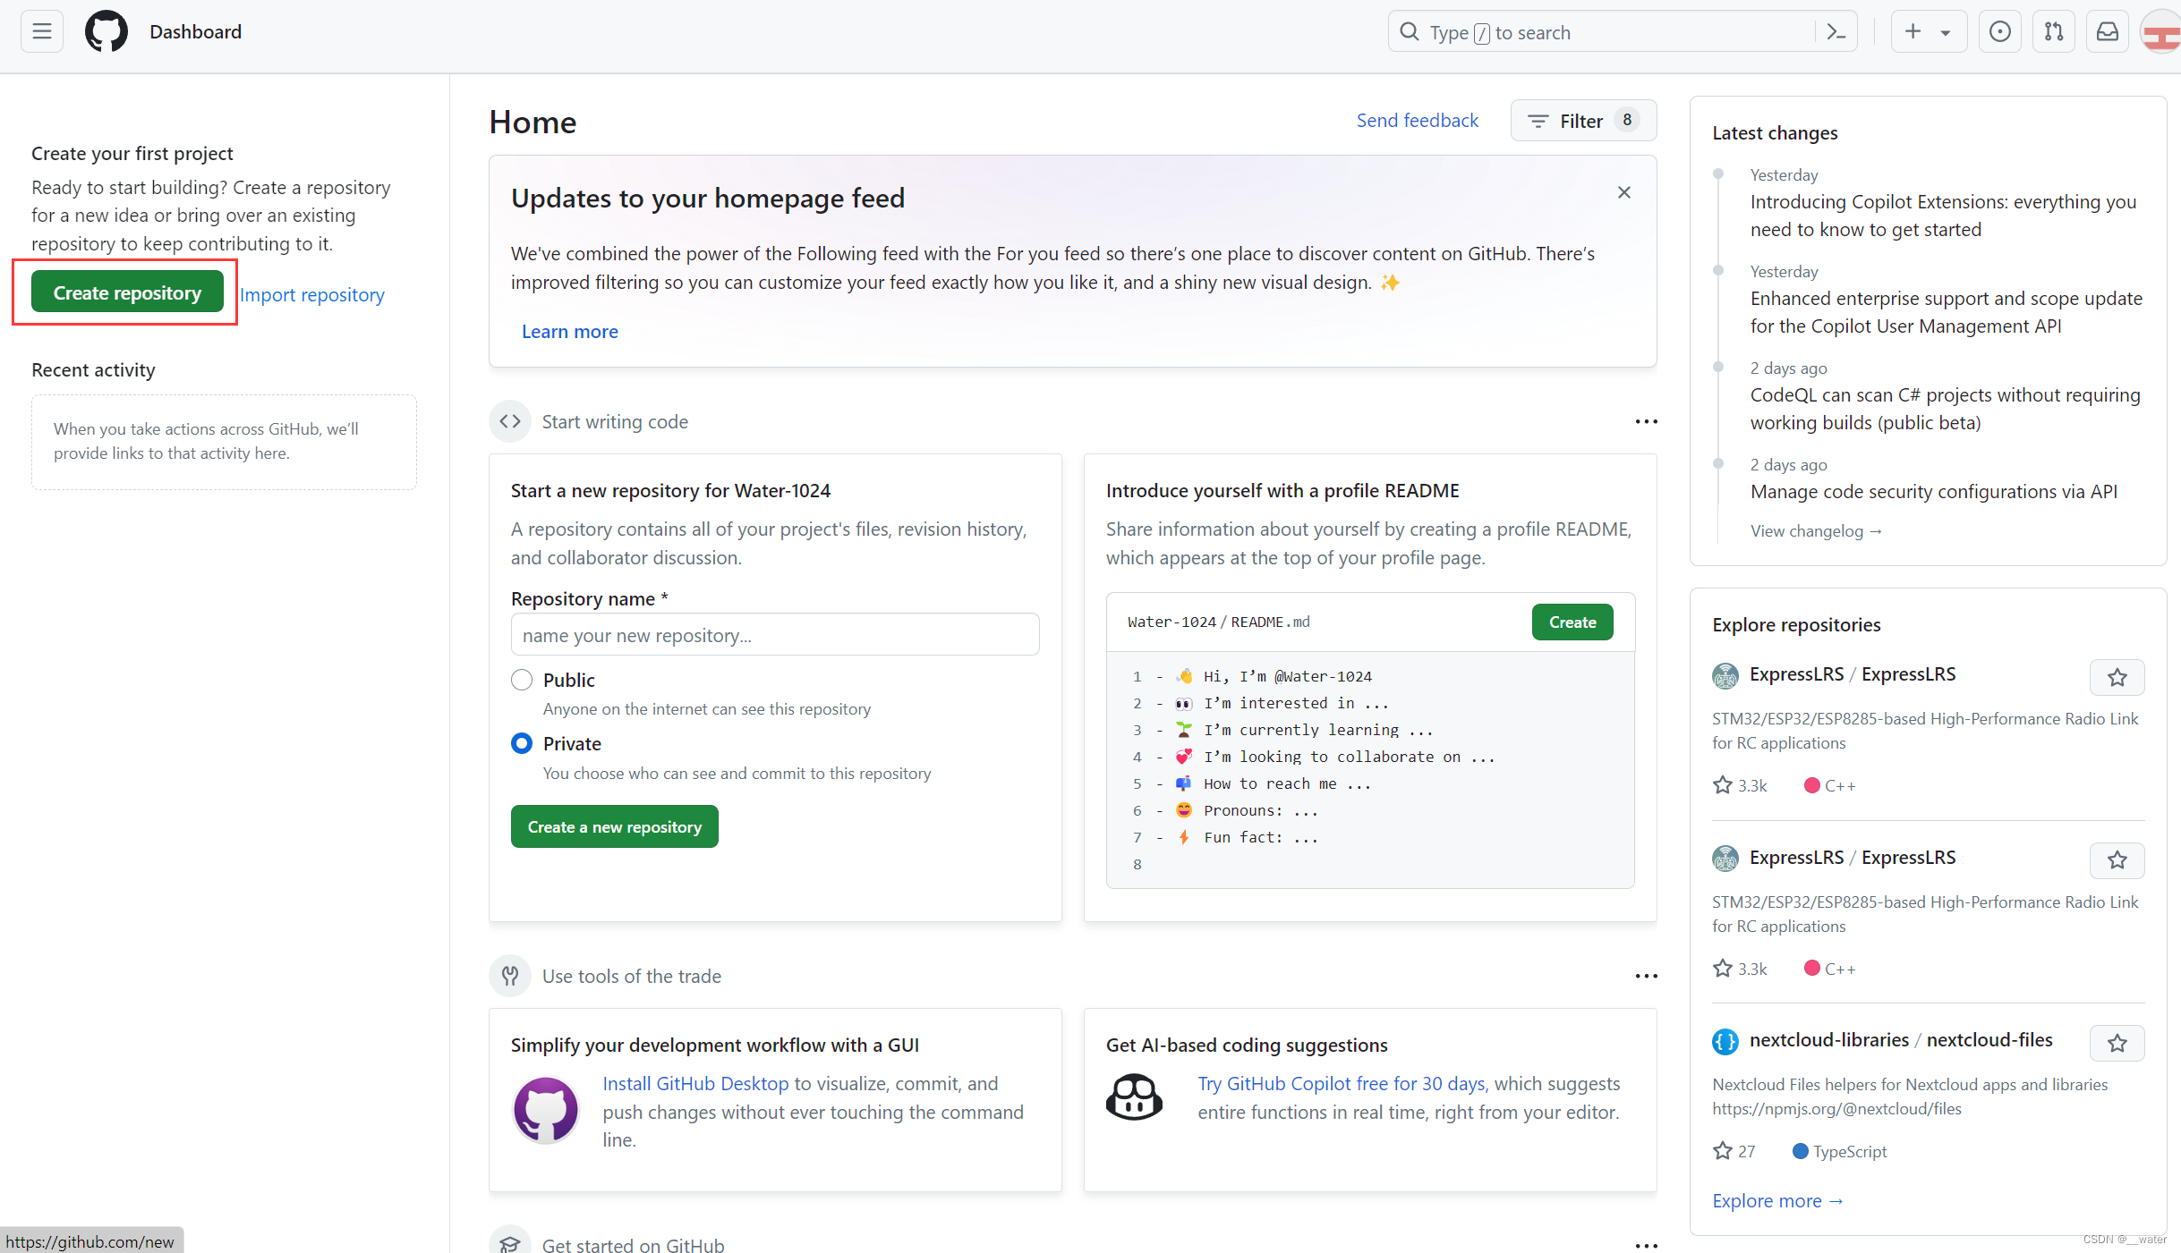Open the Issues icon in header
Image resolution: width=2181 pixels, height=1253 pixels.
click(1999, 32)
